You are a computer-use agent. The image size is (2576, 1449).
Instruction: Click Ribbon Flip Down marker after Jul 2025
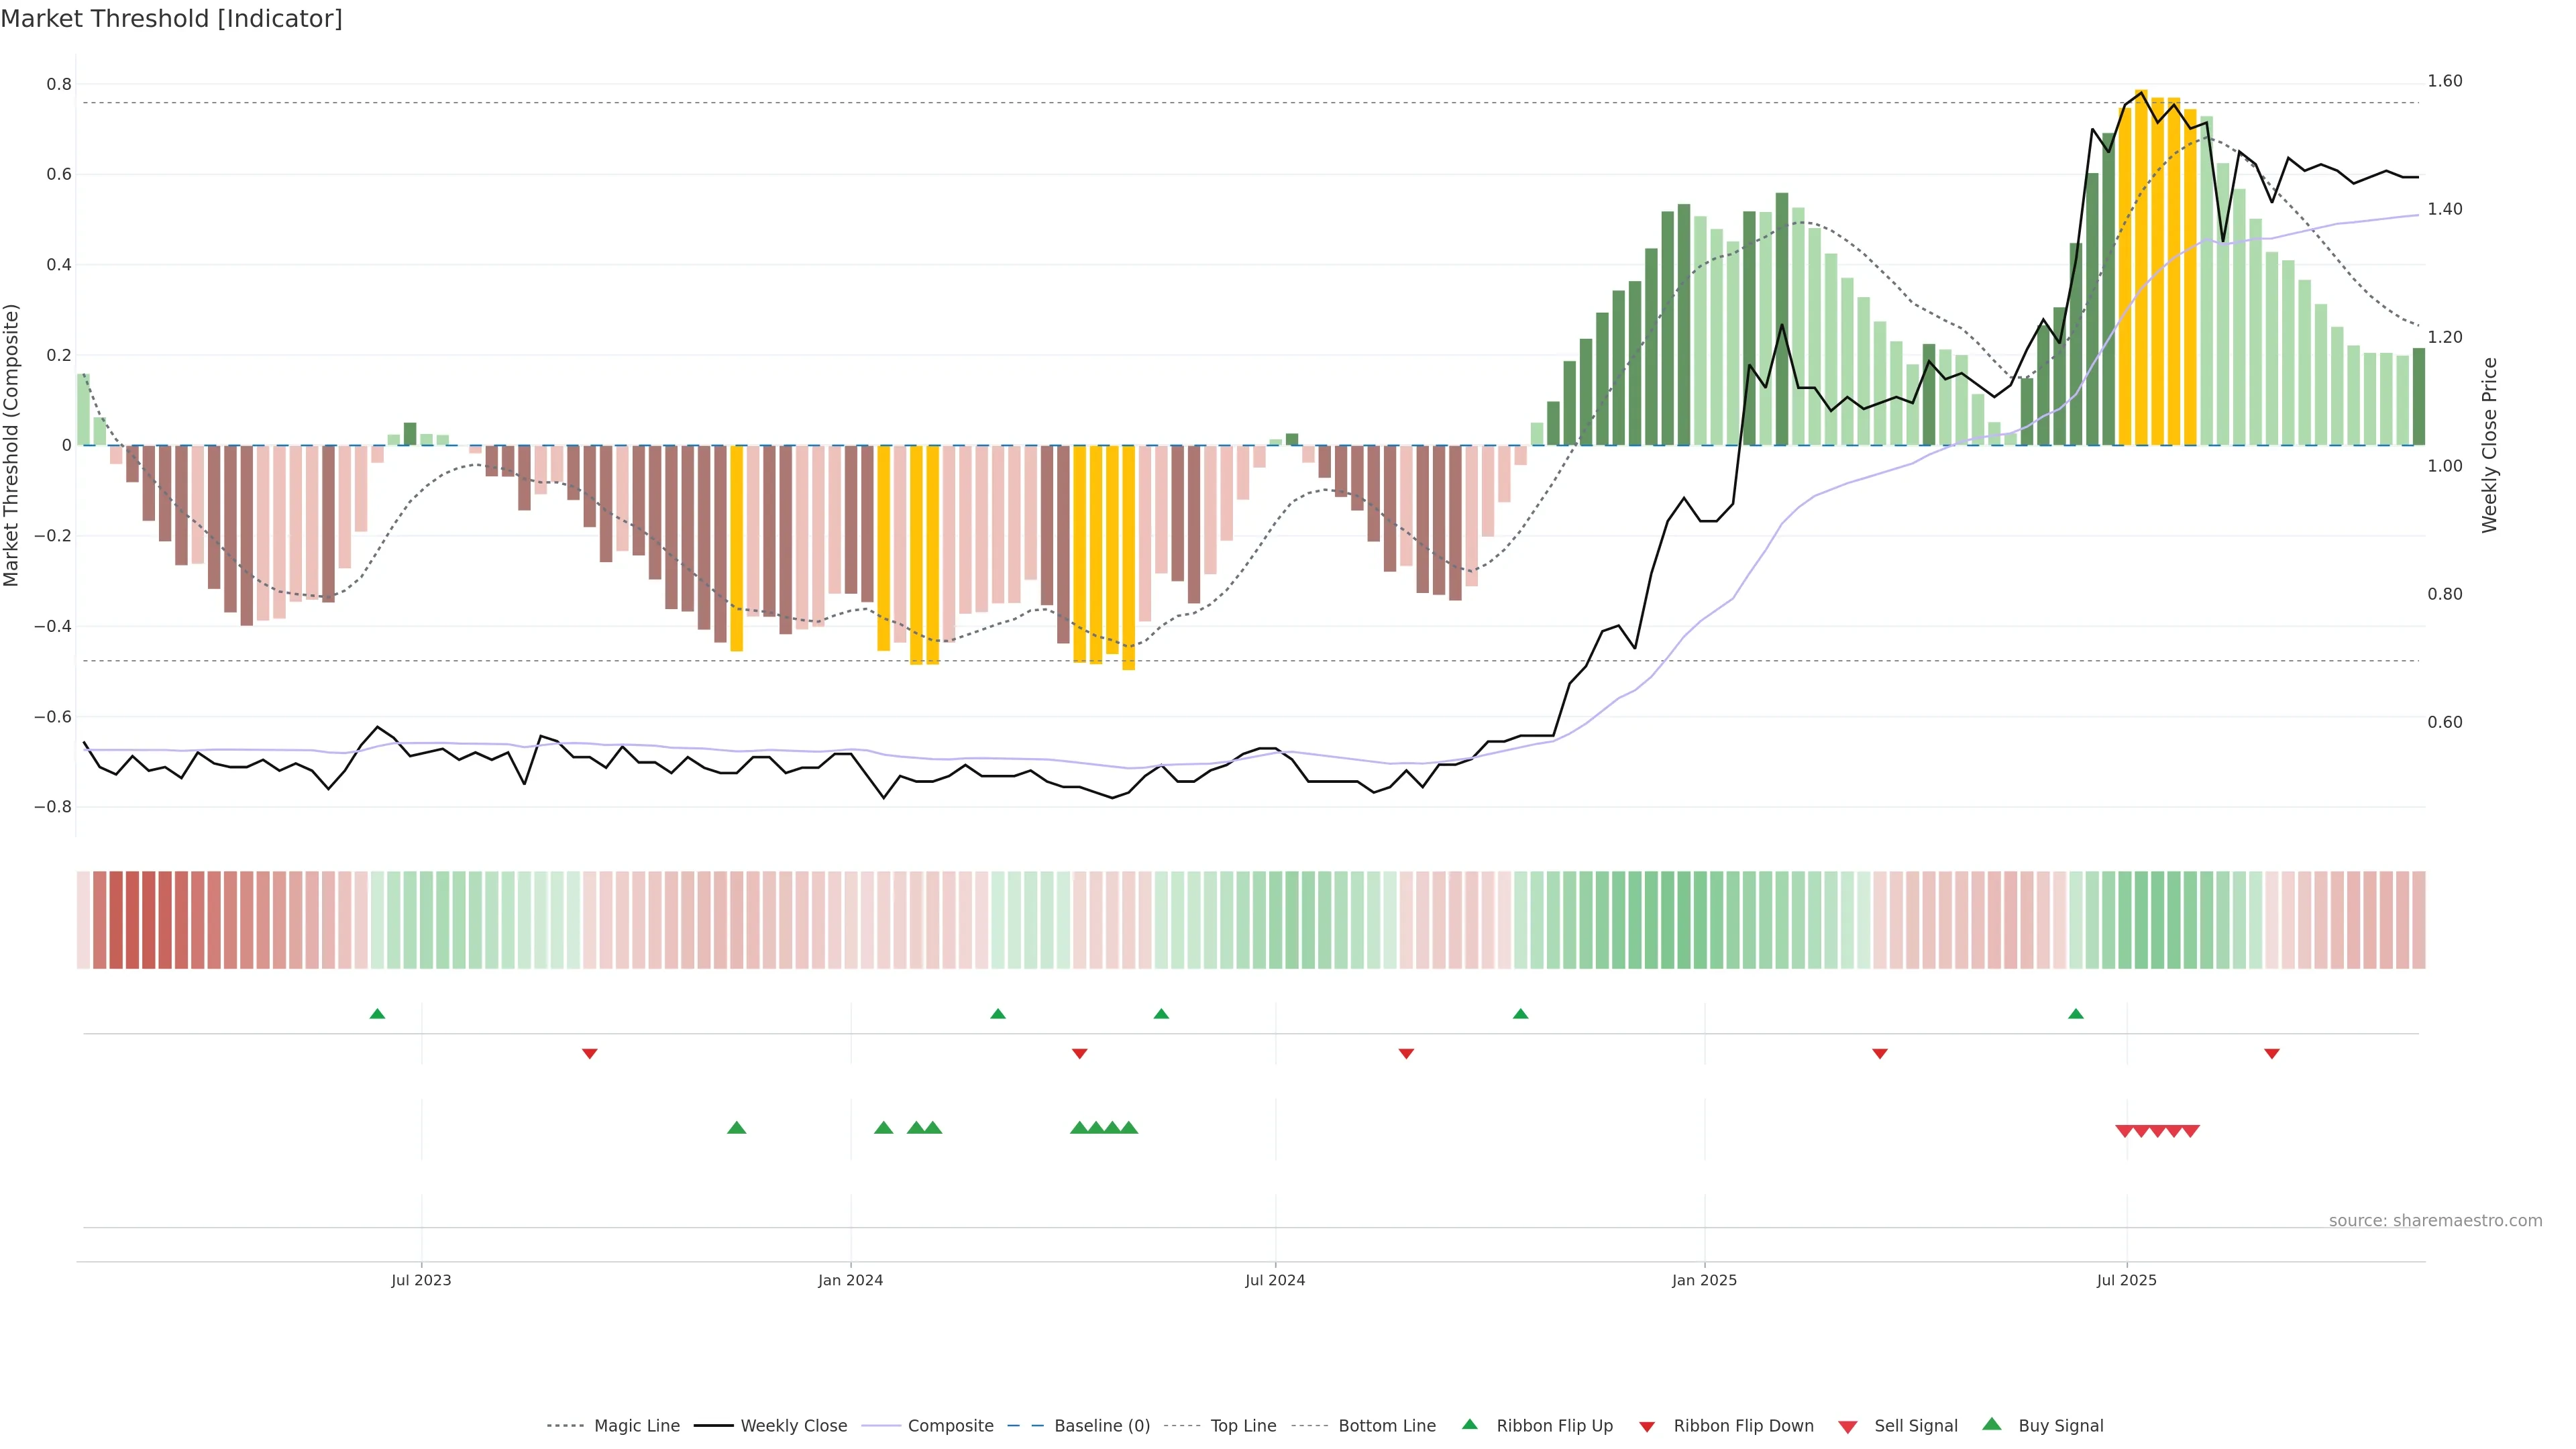click(2271, 1054)
